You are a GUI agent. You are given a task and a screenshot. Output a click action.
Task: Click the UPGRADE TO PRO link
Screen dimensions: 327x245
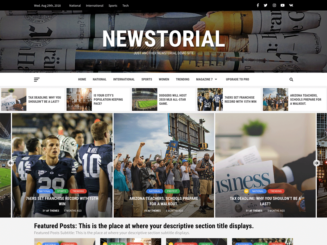coord(237,79)
